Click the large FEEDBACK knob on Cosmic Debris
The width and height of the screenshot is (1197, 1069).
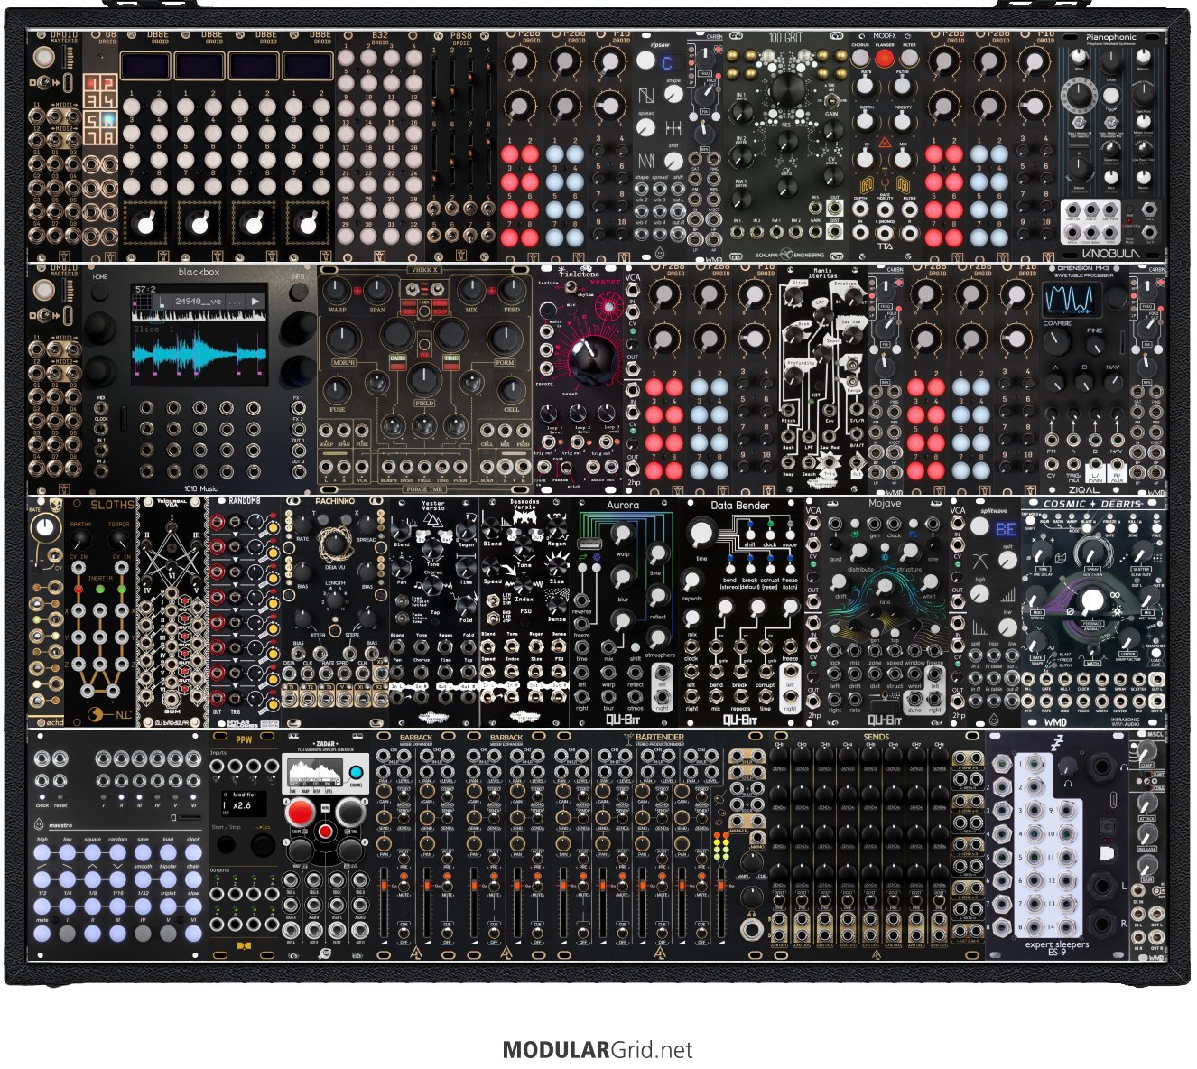(1091, 600)
